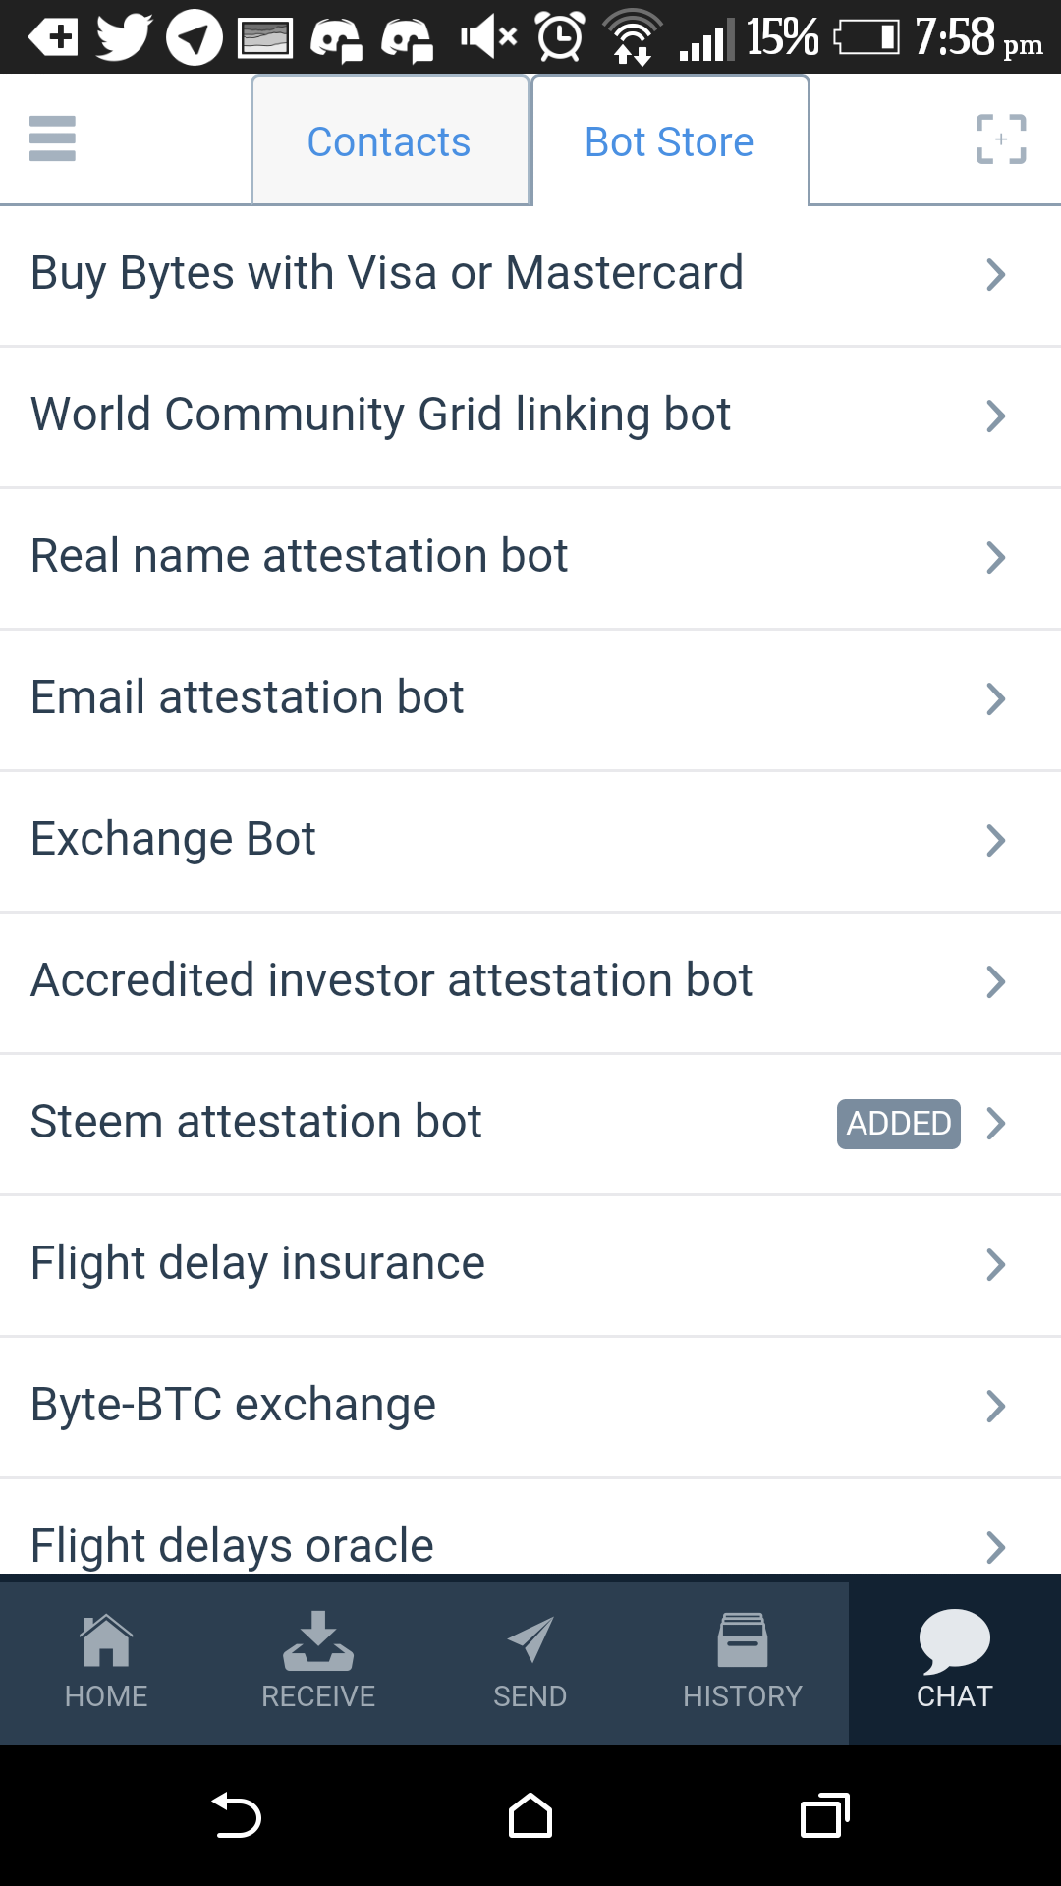Image resolution: width=1061 pixels, height=1886 pixels.
Task: Open the hamburger menu
Action: click(53, 139)
